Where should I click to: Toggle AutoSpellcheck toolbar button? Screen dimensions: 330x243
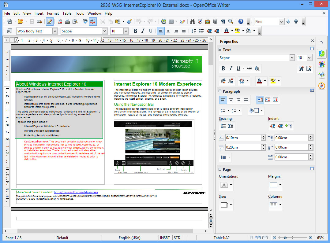point(93,21)
